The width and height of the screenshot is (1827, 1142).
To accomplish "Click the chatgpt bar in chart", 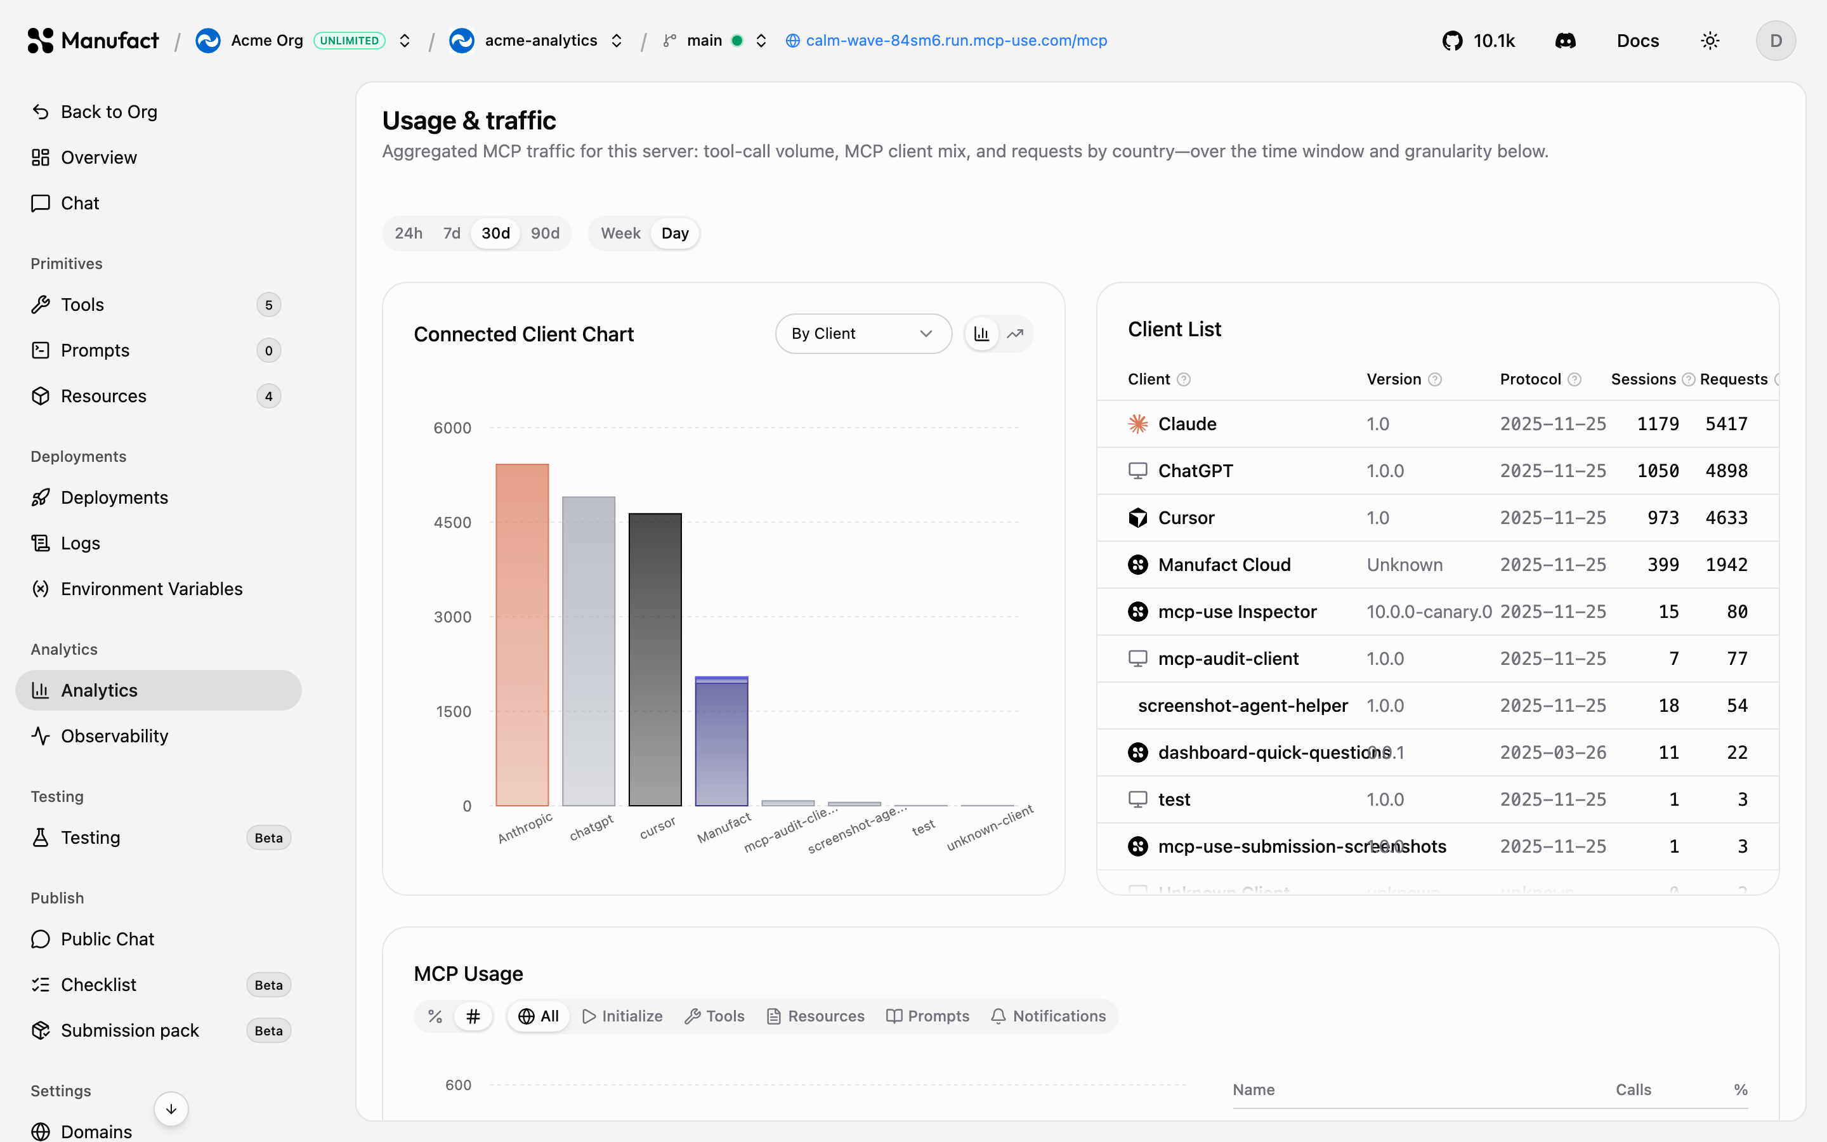I will click(x=588, y=652).
